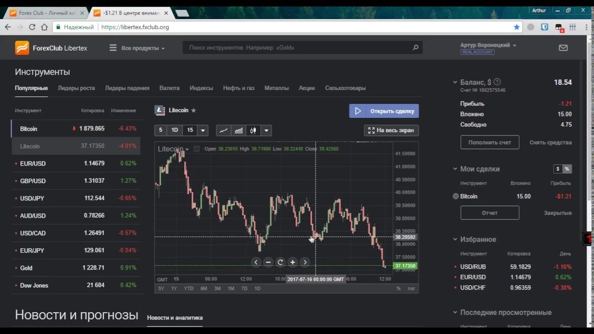
Task: Close the Bitcoin deal with x icon
Action: click(x=456, y=196)
